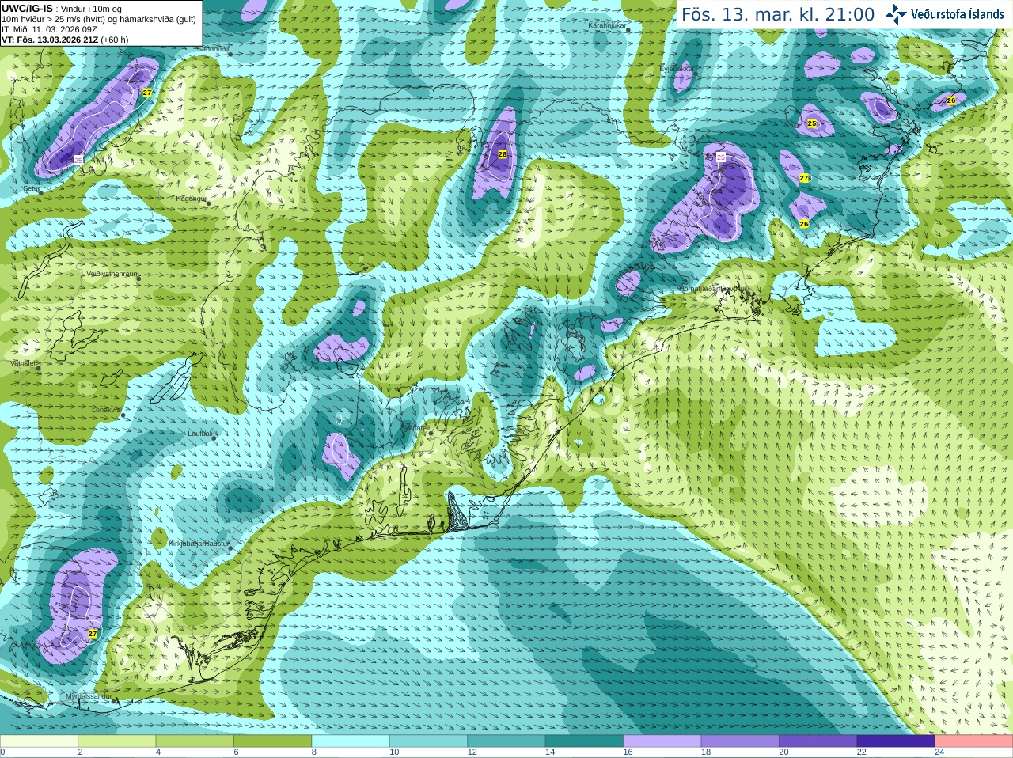
Task: Click the IT: Mið. 11. 03. 2026 09Z line
Action: (x=49, y=29)
